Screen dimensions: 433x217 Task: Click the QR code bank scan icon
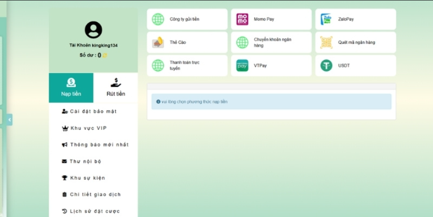coord(326,42)
